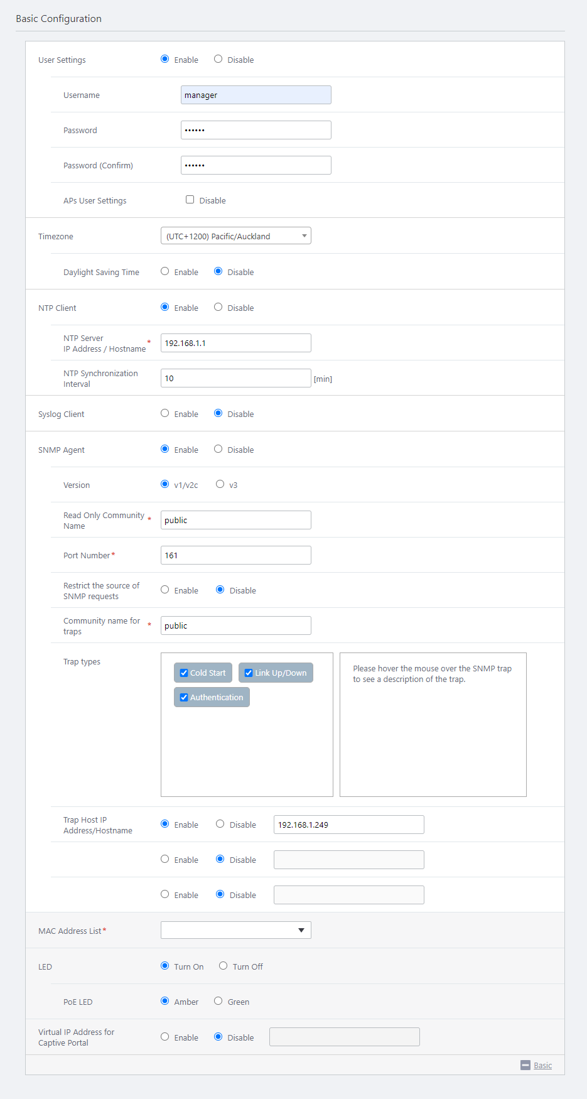This screenshot has width=587, height=1099.
Task: Open the Basic link at bottom
Action: (x=542, y=1065)
